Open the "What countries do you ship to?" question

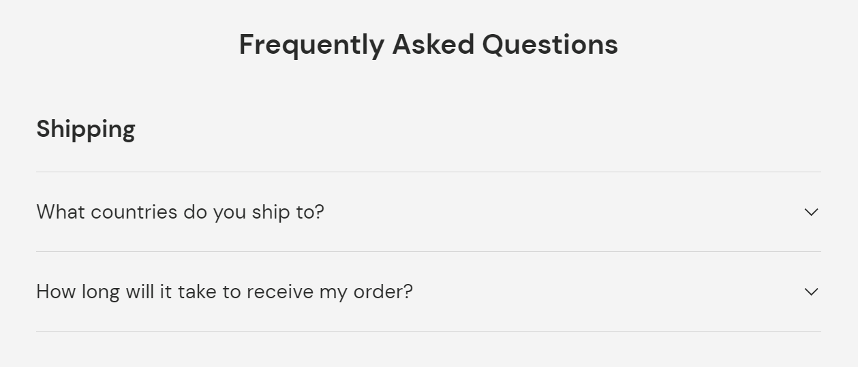tap(180, 212)
